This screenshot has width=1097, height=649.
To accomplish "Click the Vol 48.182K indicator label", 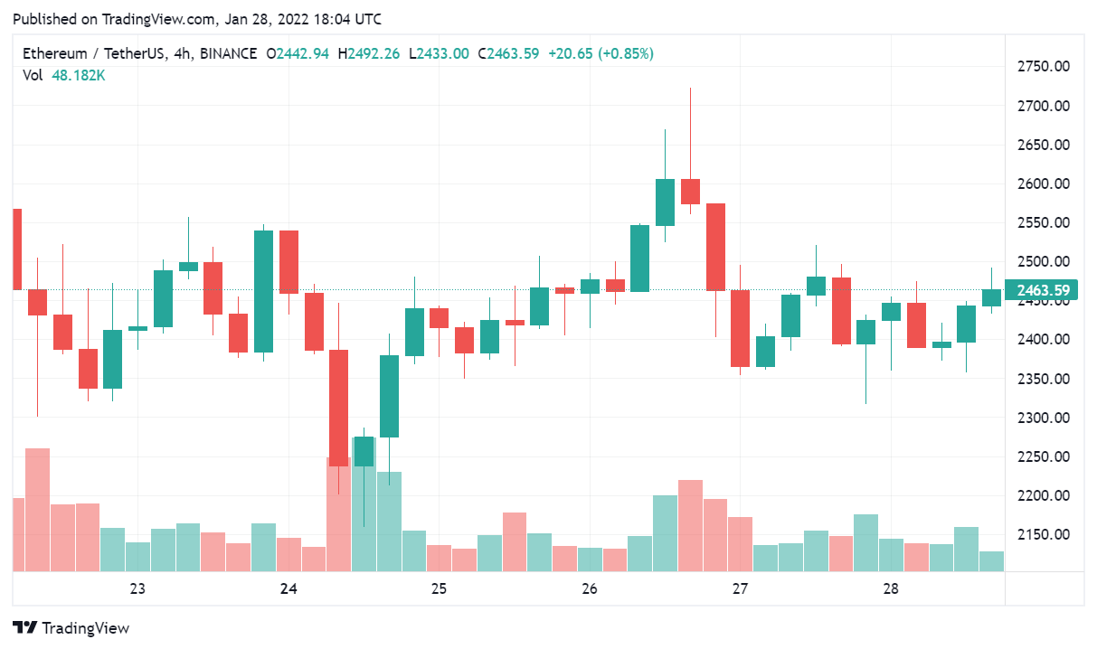I will [63, 76].
